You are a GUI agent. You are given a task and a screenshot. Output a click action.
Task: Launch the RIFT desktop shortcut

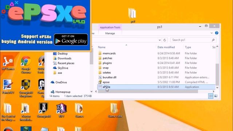click(x=62, y=110)
